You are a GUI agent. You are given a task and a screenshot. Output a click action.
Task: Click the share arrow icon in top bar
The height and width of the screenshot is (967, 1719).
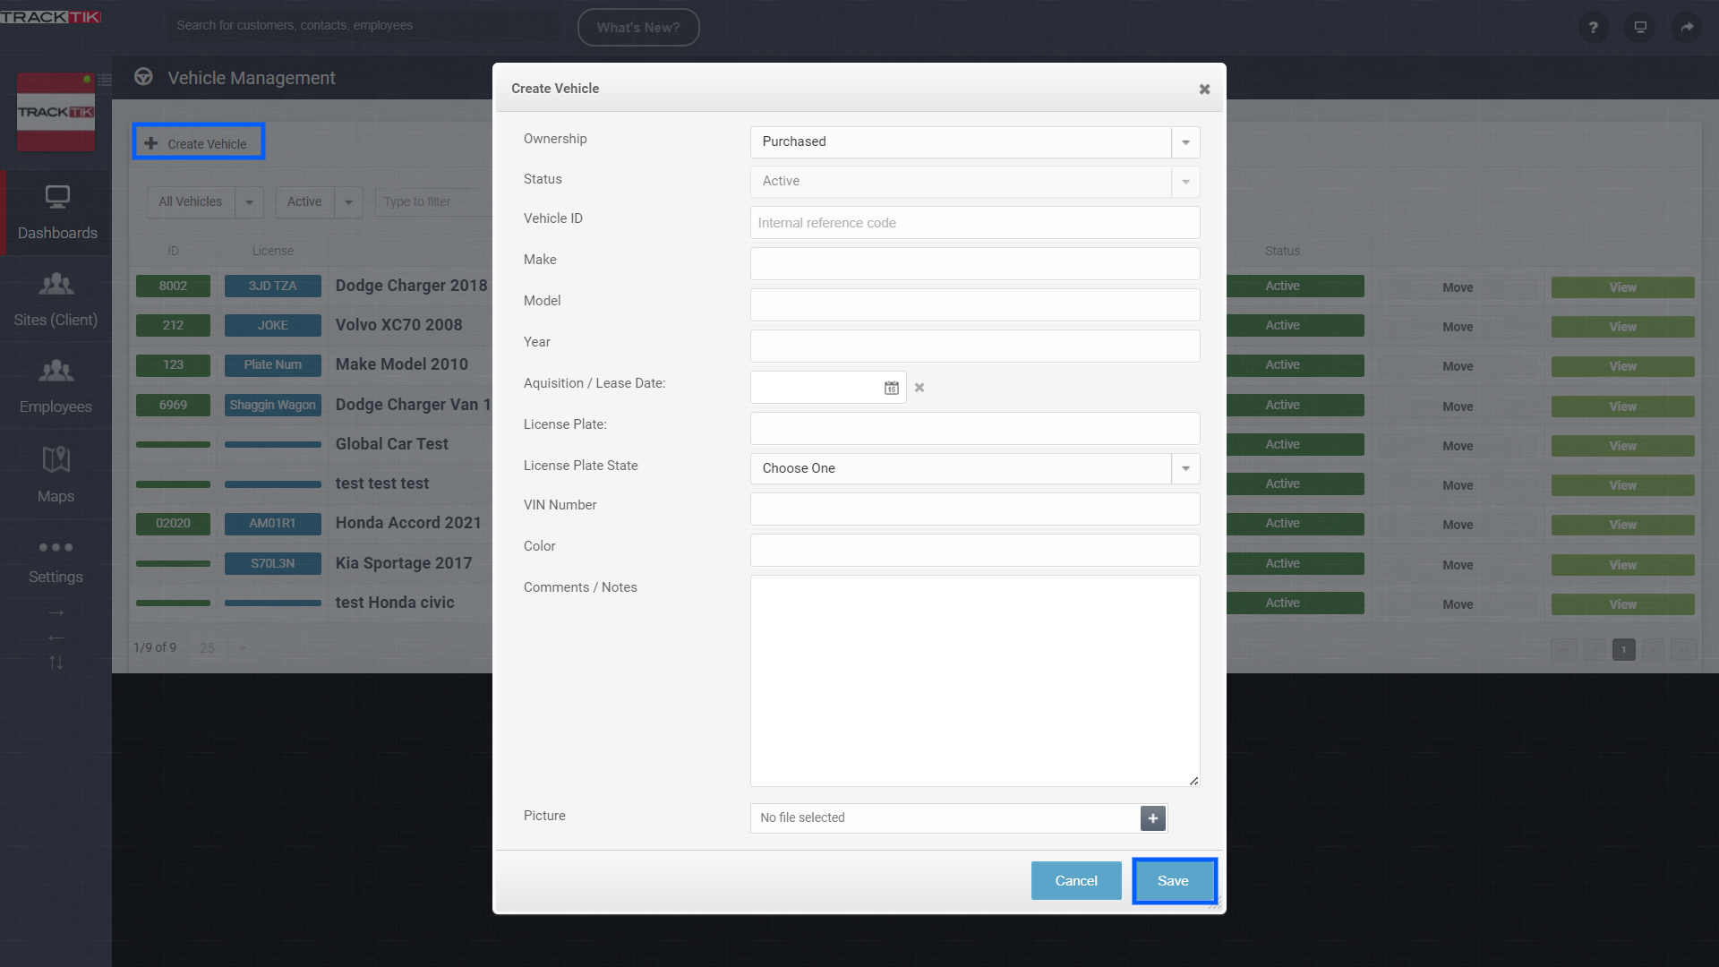tap(1687, 28)
